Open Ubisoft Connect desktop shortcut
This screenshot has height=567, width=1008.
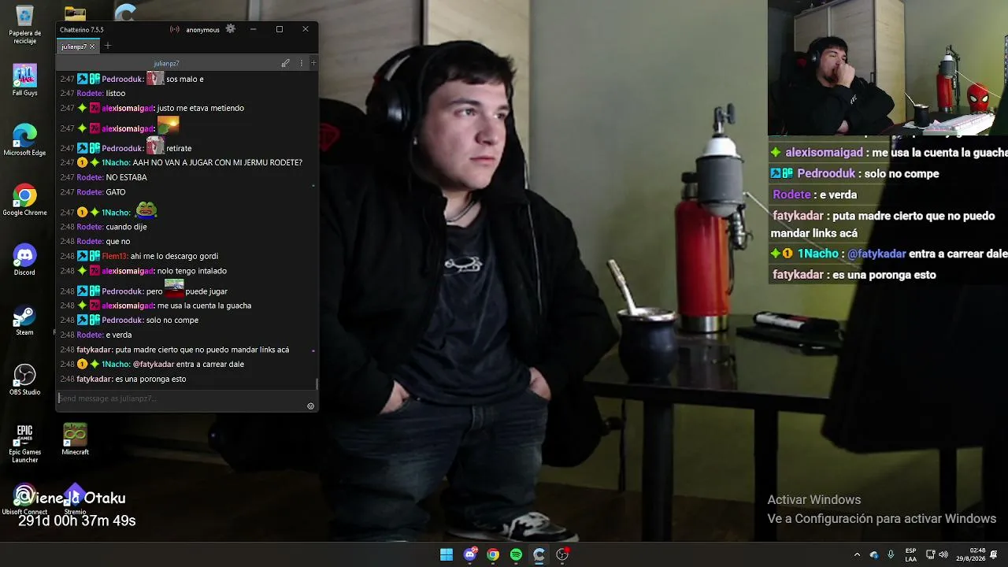pyautogui.click(x=24, y=499)
